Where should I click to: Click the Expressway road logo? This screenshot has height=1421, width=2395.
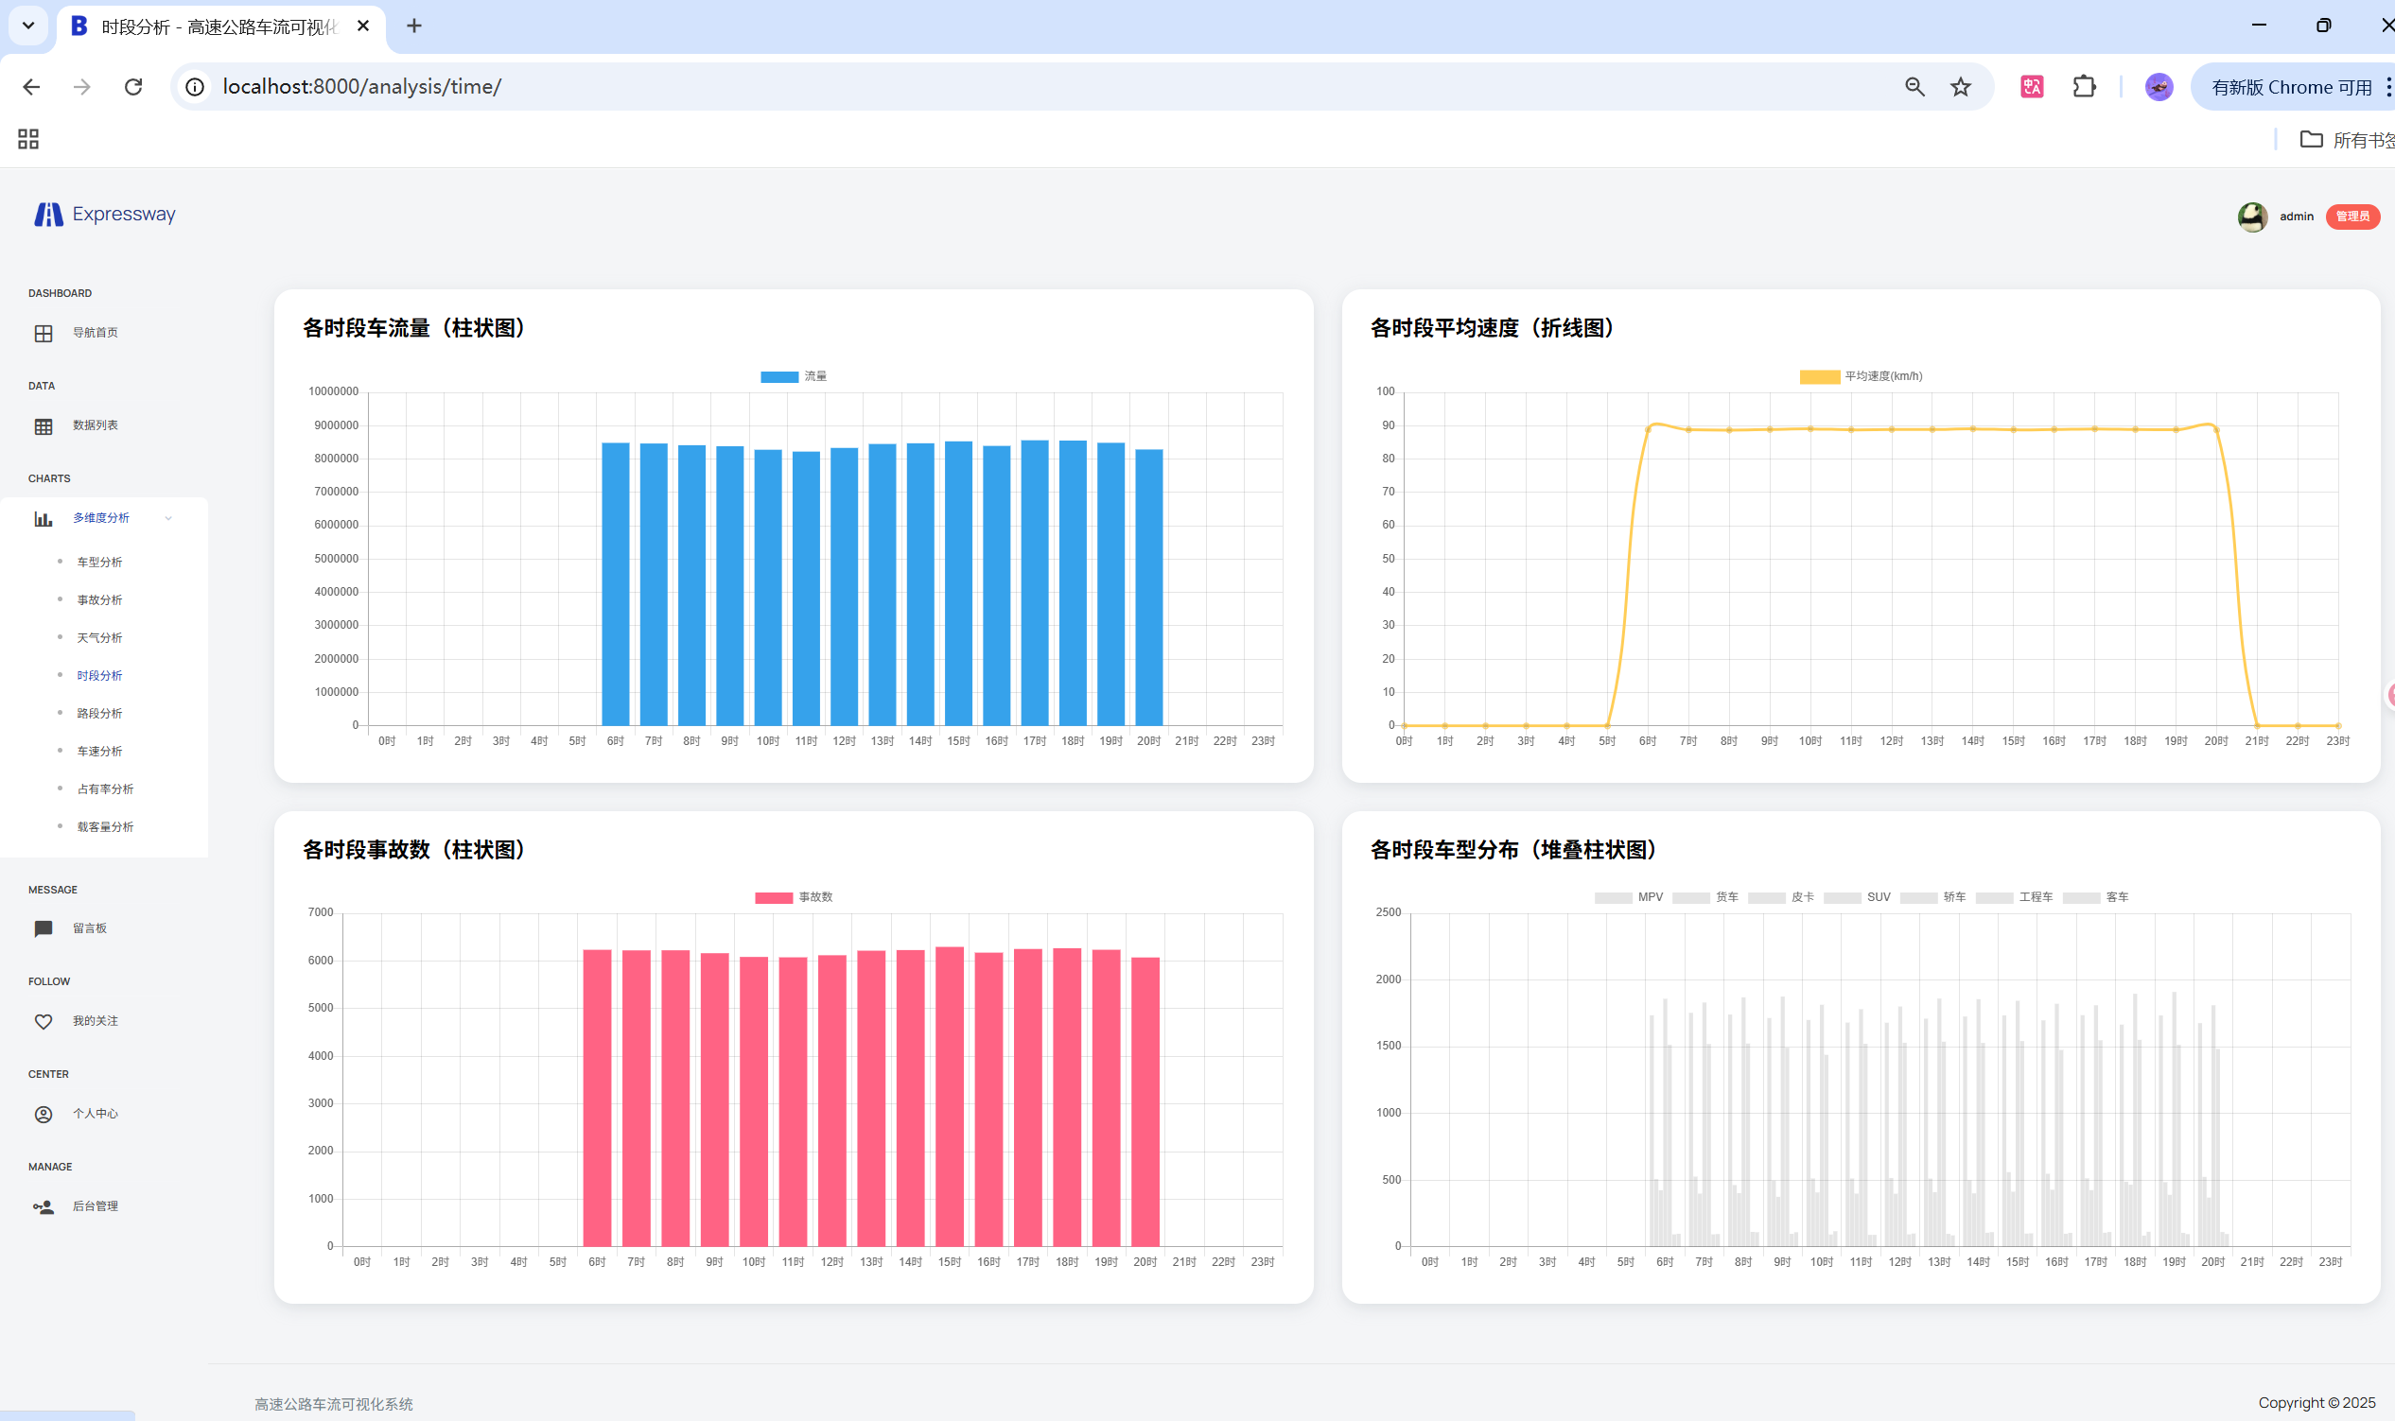[48, 215]
